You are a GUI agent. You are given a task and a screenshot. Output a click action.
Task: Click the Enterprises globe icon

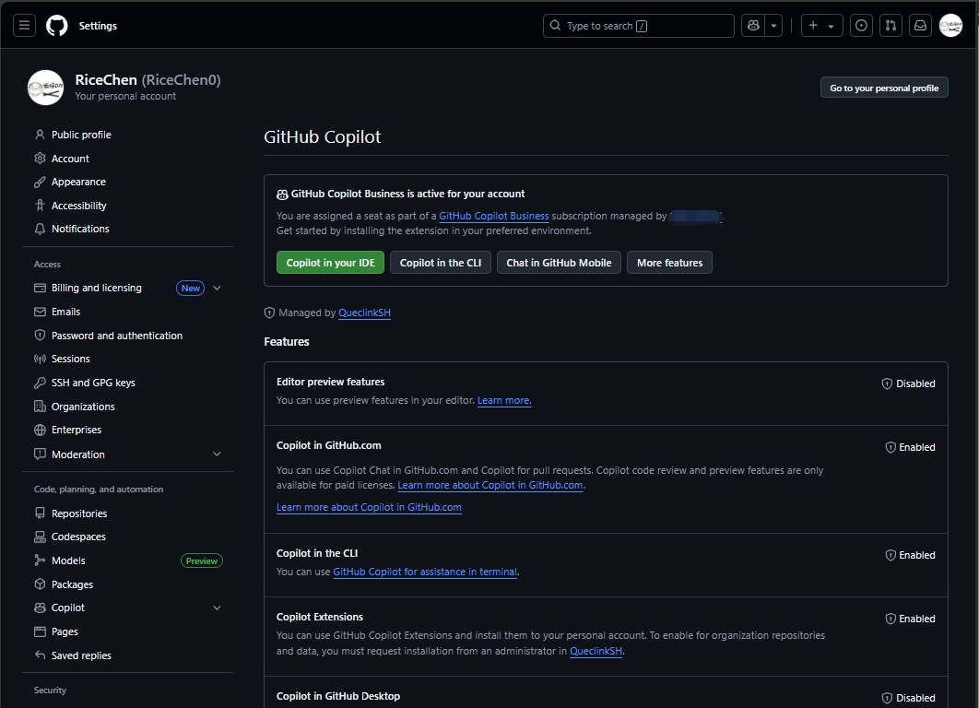40,430
